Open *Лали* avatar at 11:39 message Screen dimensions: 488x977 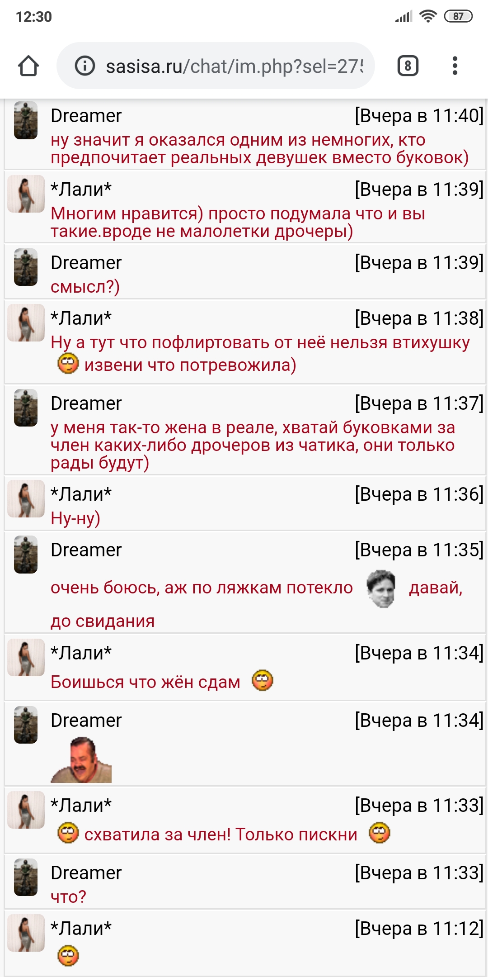26,194
